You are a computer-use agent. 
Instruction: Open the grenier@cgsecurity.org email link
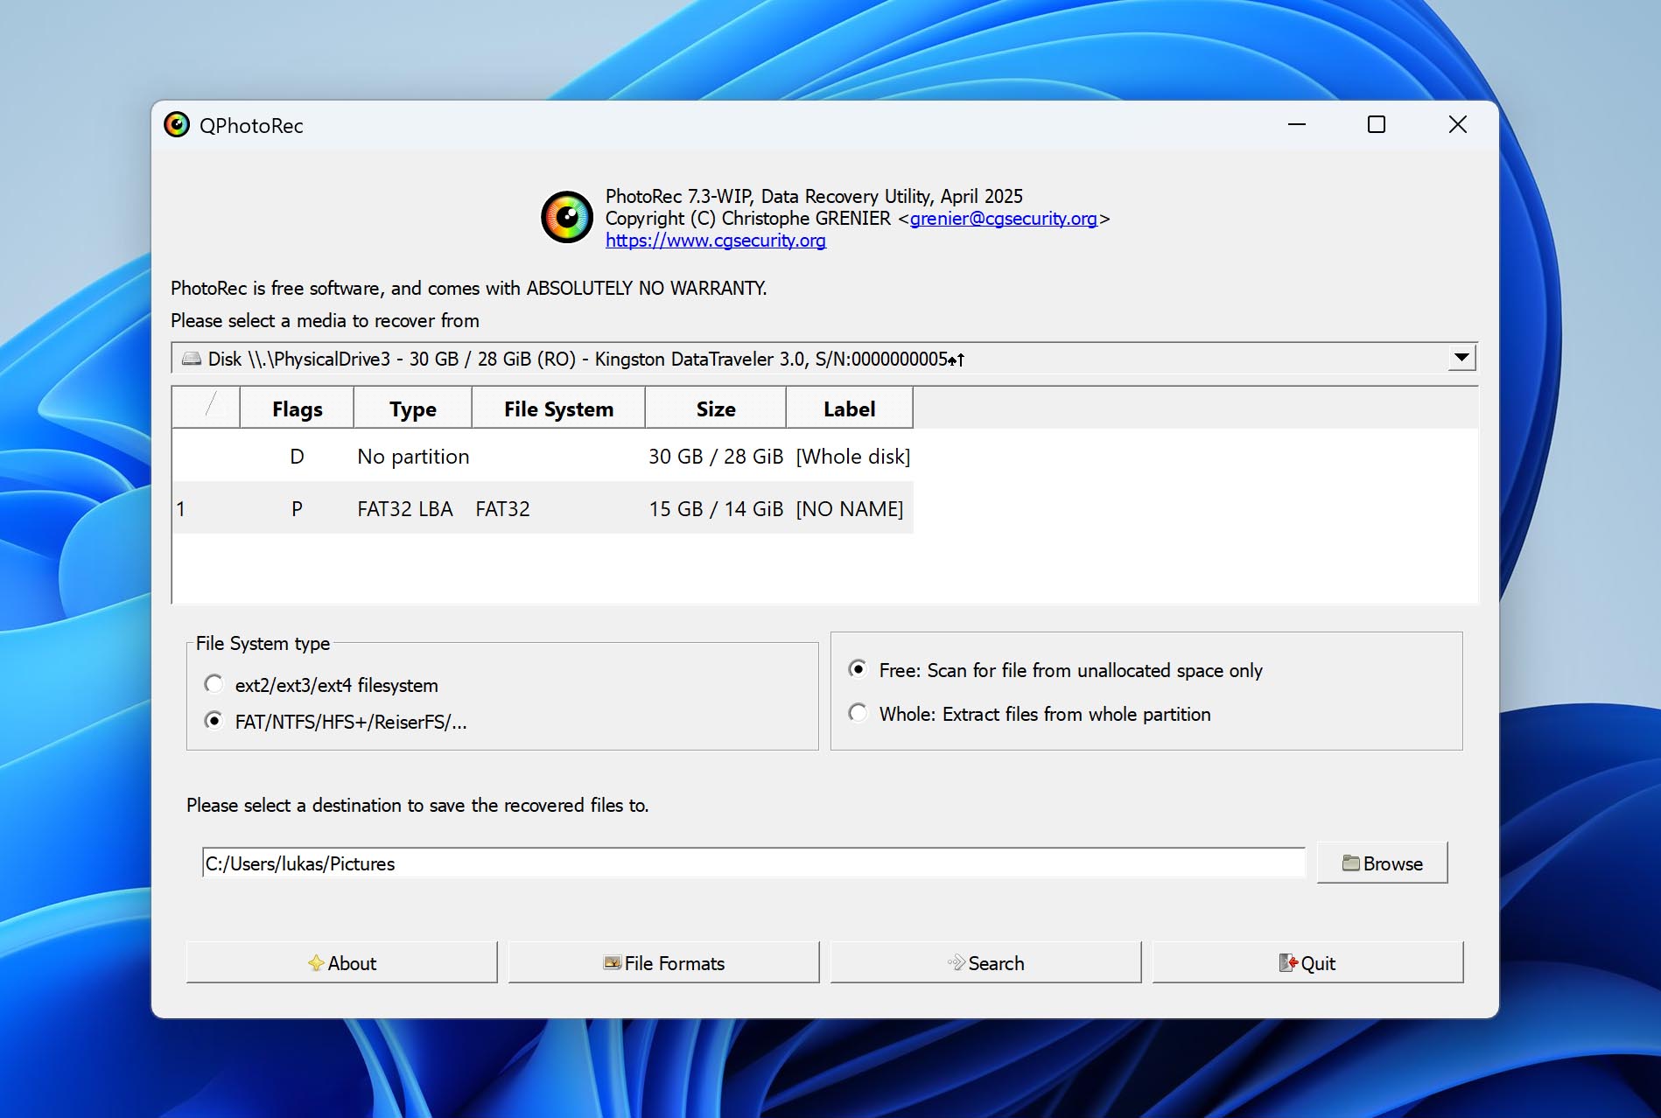(x=1003, y=219)
